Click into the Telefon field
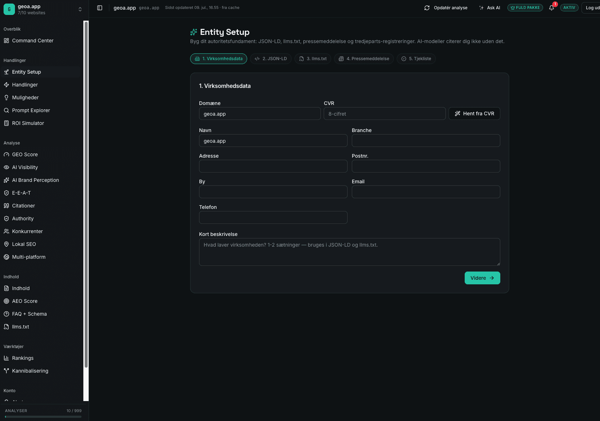The image size is (600, 421). 273,218
